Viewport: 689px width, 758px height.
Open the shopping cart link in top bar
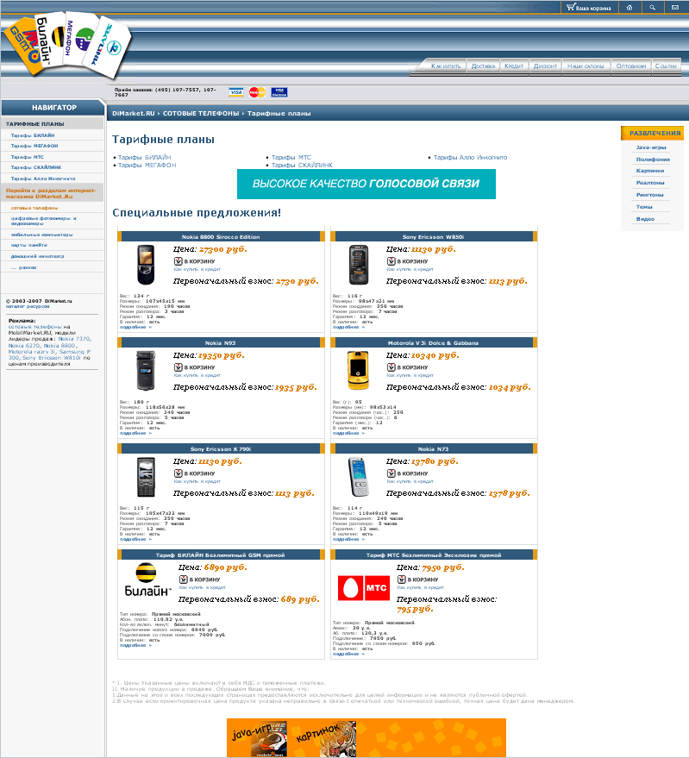click(x=588, y=7)
